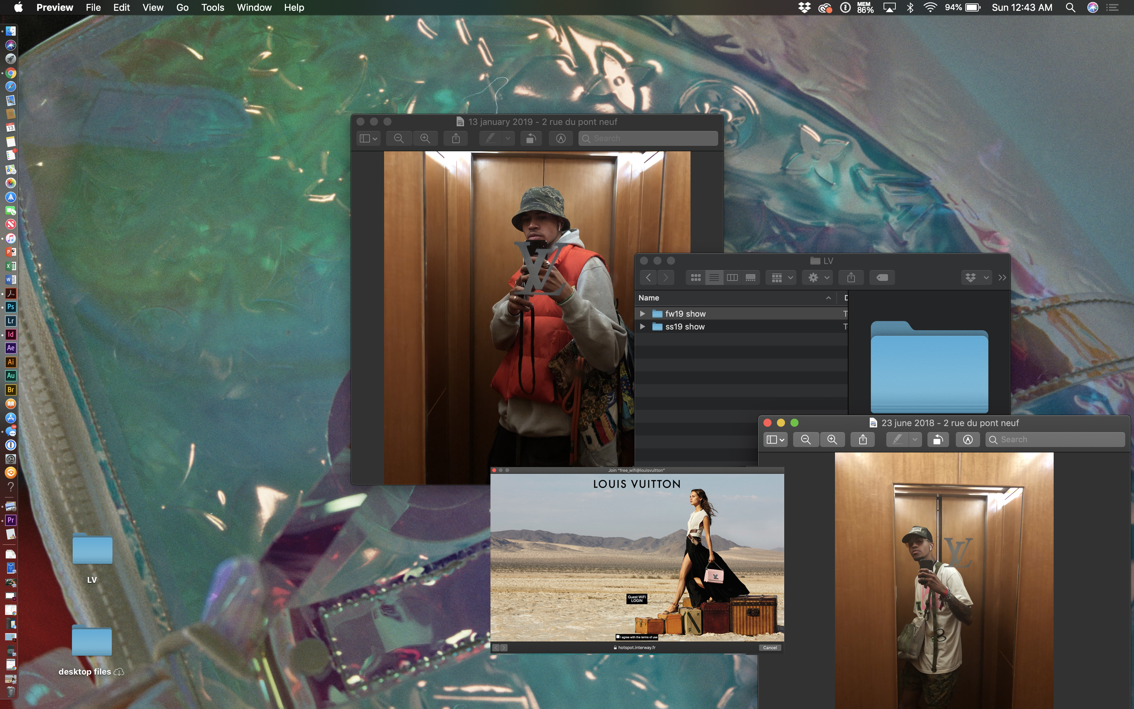Share the 13 january 2019 image
The width and height of the screenshot is (1134, 709).
(x=456, y=138)
